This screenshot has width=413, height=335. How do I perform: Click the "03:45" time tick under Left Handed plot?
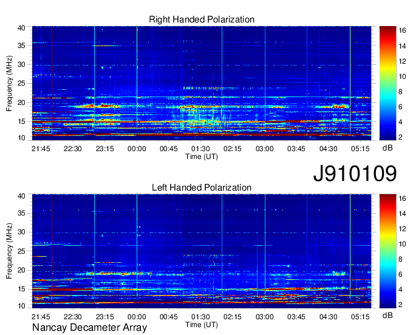[296, 317]
